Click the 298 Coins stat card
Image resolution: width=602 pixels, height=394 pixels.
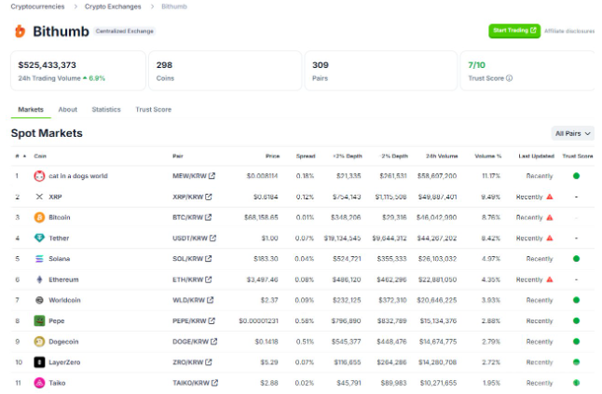coord(225,71)
